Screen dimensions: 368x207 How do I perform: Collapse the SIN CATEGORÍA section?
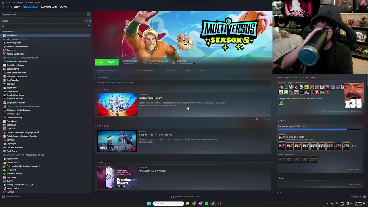click(x=2, y=39)
